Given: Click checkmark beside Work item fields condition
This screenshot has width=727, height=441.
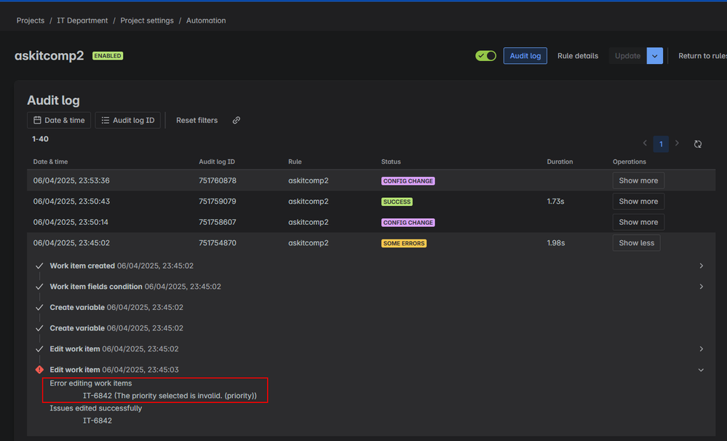Looking at the screenshot, I should click(39, 287).
